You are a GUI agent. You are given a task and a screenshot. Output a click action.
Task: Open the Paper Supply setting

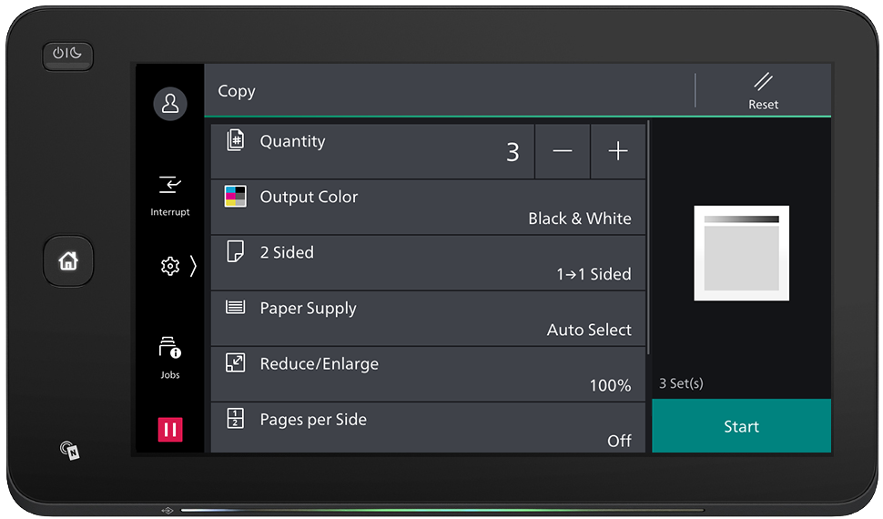(x=428, y=319)
